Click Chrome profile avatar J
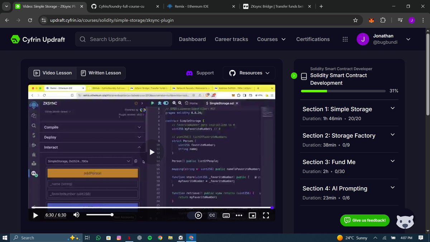 pyautogui.click(x=412, y=20)
